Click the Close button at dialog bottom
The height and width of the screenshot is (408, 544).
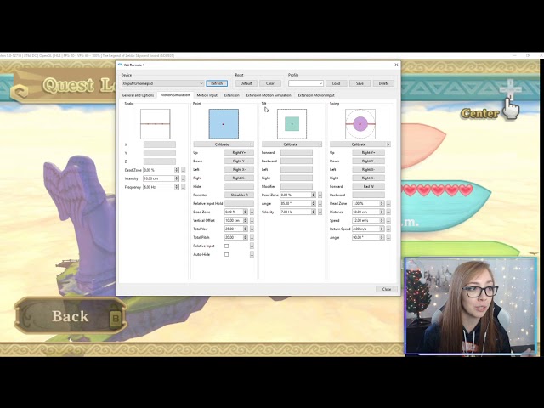click(387, 289)
